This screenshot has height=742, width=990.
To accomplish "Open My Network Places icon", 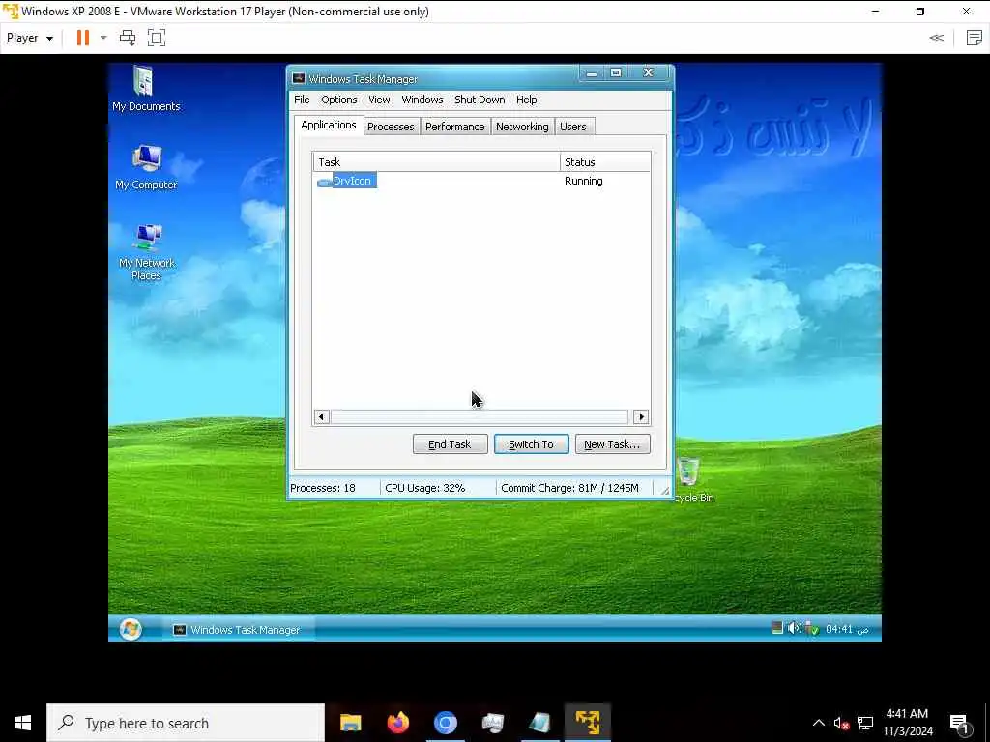I will [147, 251].
